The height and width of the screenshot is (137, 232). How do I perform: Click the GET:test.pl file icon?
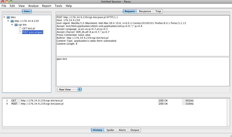[20, 28]
